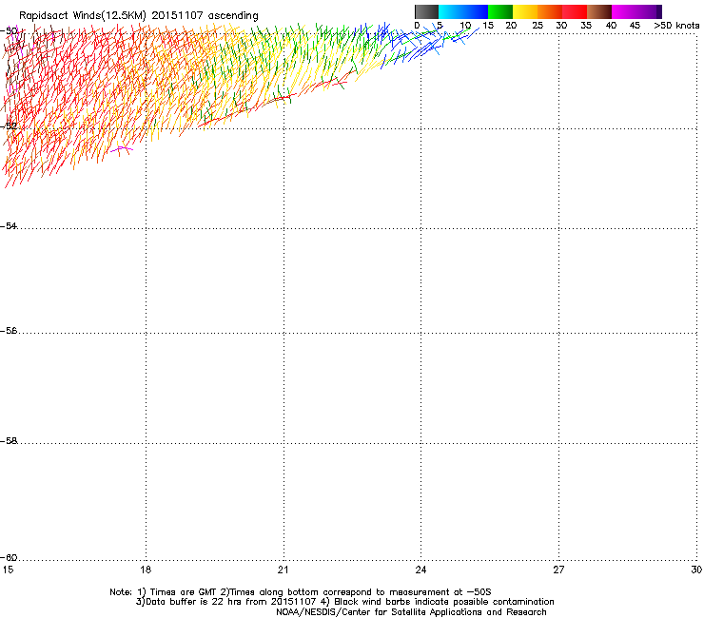
Task: Click the note "Times are GMT" line
Action: point(301,592)
